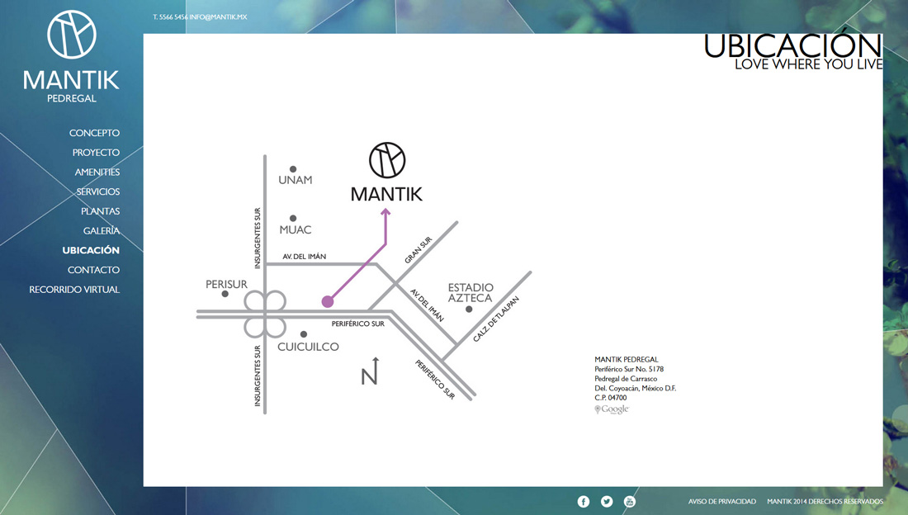This screenshot has width=908, height=515.
Task: Click the lower INSURGENTES SUR label
Action: pyautogui.click(x=258, y=376)
